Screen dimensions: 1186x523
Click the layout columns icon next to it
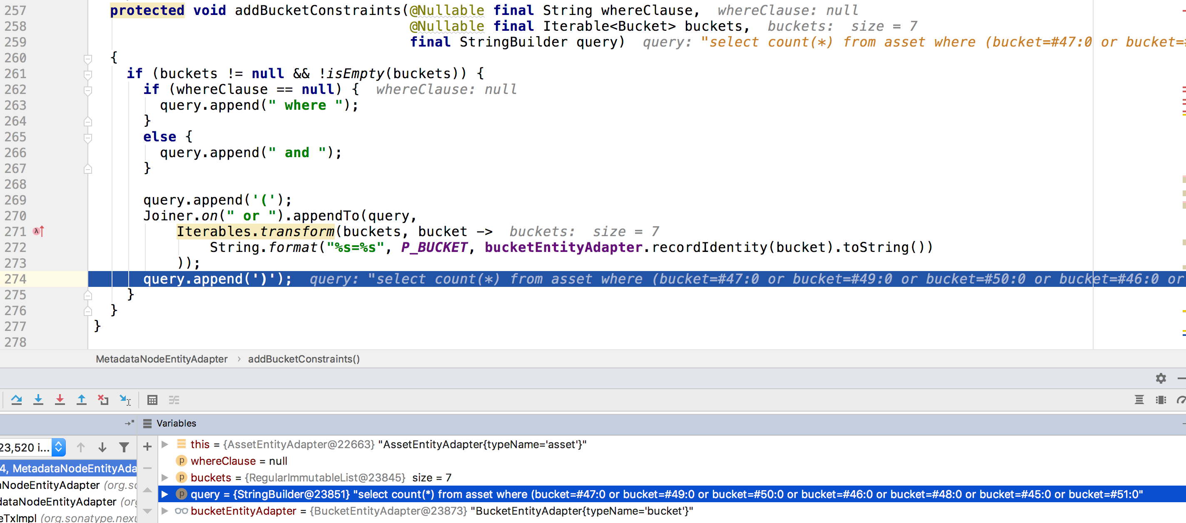(x=1161, y=400)
